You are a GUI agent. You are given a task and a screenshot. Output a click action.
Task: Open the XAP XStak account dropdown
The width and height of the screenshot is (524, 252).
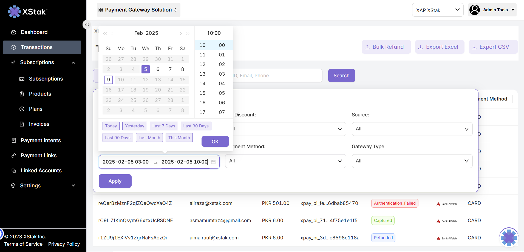click(438, 10)
